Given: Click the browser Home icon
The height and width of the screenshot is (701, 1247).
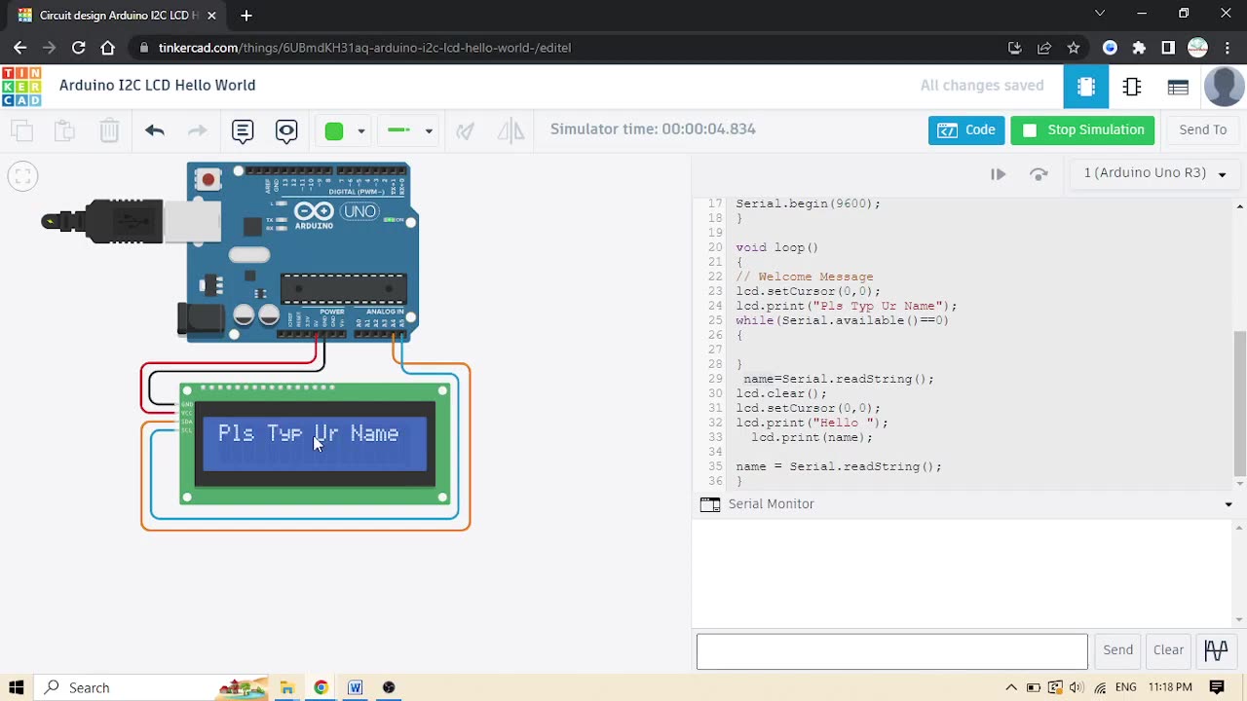Looking at the screenshot, I should point(108,48).
